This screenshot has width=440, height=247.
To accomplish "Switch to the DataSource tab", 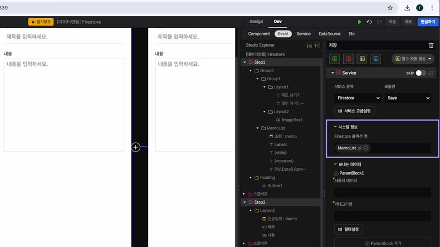I will point(329,34).
